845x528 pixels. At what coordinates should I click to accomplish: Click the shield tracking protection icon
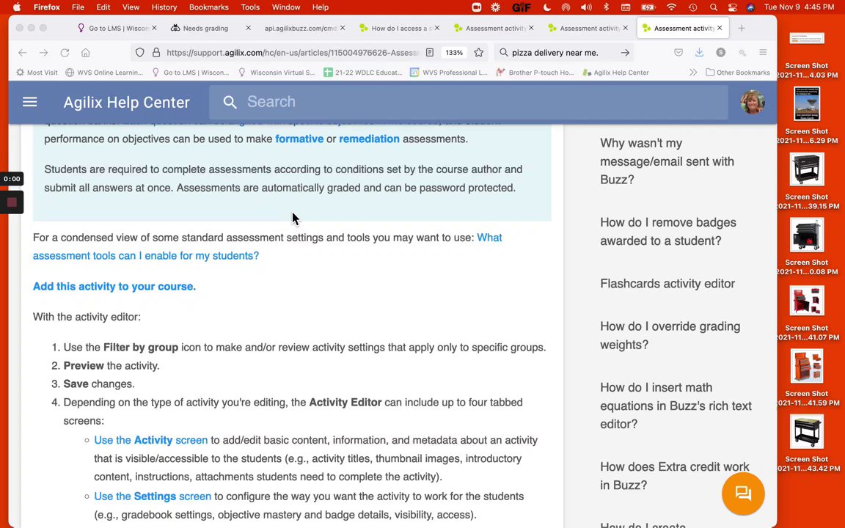click(140, 52)
